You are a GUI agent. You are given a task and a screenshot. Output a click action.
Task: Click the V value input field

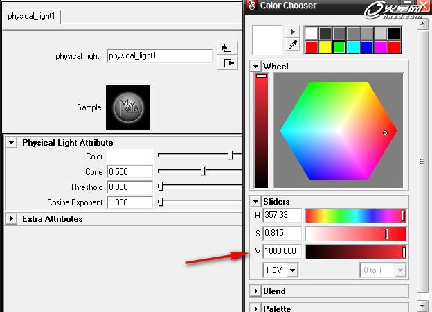pyautogui.click(x=282, y=252)
